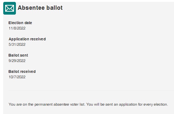Image resolution: width=174 pixels, height=114 pixels.
Task: Click the Application received label
Action: tap(27, 39)
